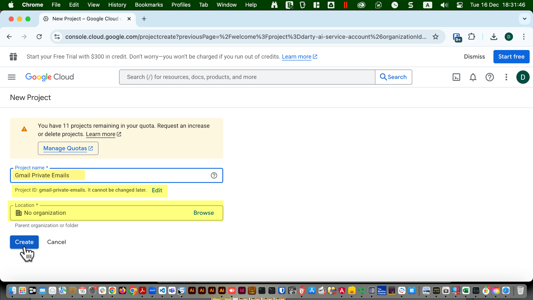Image resolution: width=533 pixels, height=300 pixels.
Task: Open the Cloud Shell terminal
Action: click(x=456, y=77)
